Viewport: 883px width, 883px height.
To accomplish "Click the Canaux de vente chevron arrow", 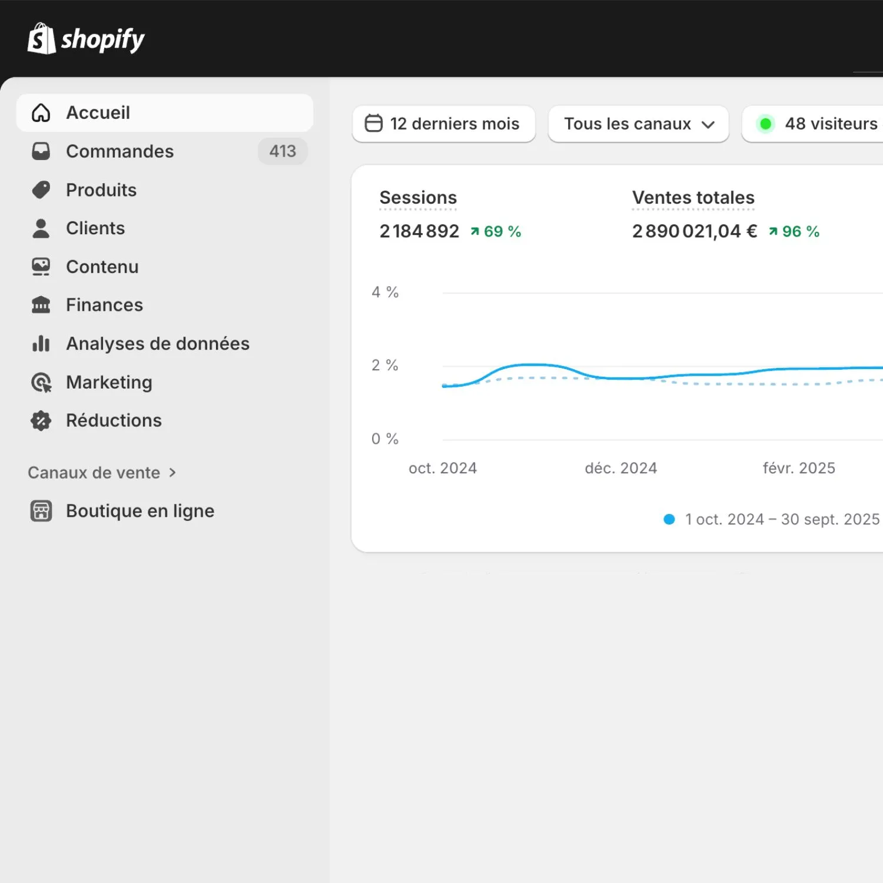I will 172,473.
